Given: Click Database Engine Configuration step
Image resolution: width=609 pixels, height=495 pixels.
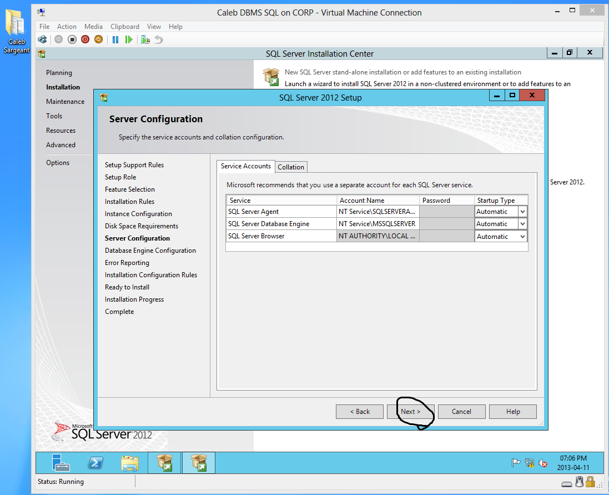Looking at the screenshot, I should [x=150, y=251].
